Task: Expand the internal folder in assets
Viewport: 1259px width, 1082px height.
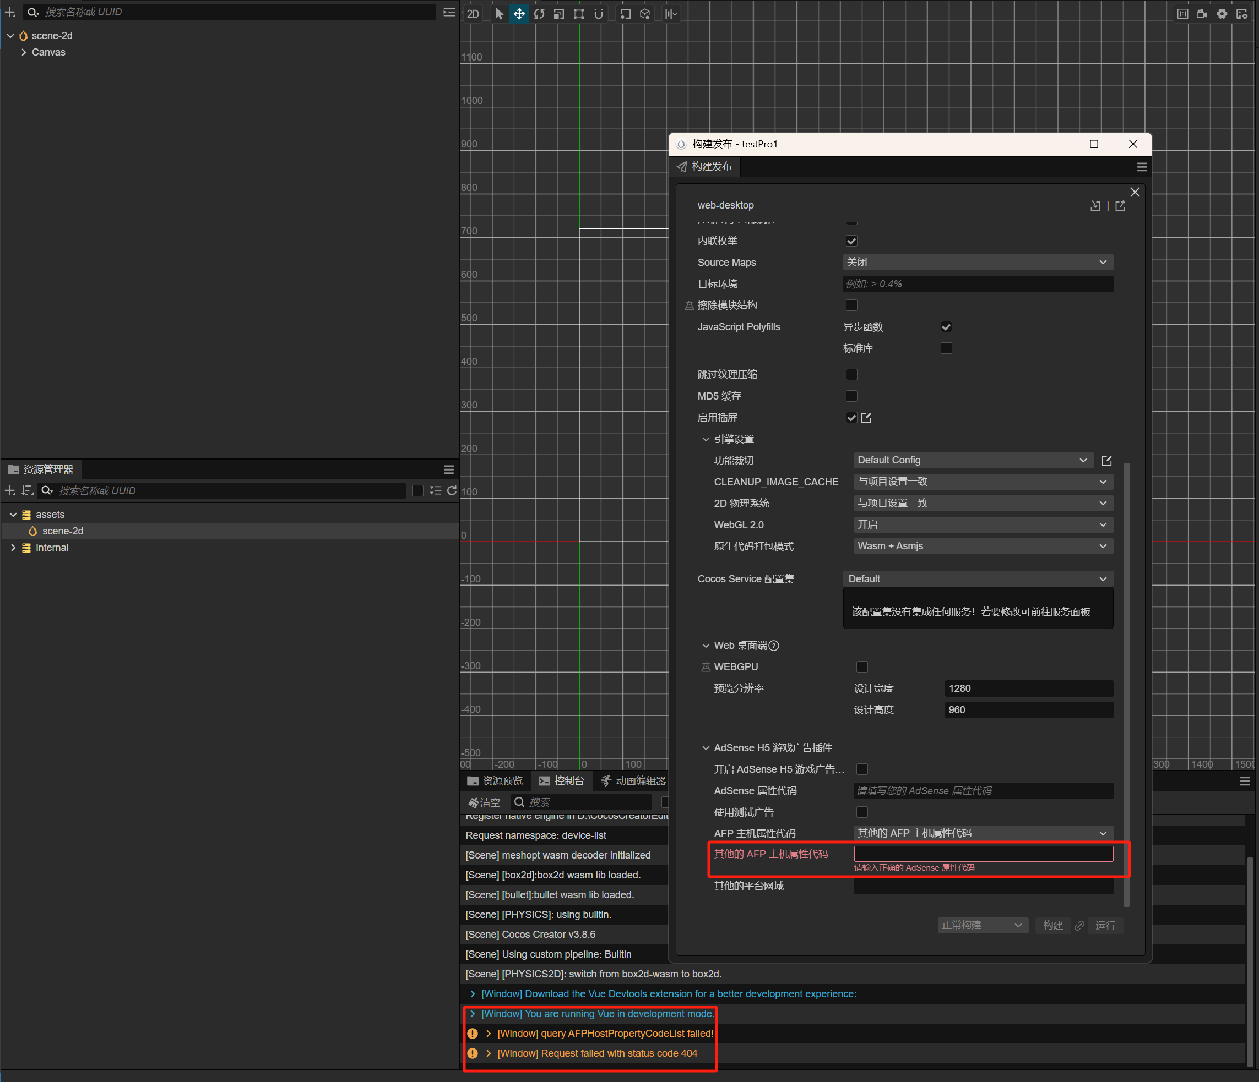Action: 13,548
